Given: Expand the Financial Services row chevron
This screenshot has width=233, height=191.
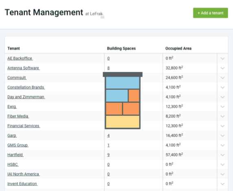Looking at the screenshot, I should coord(222,126).
